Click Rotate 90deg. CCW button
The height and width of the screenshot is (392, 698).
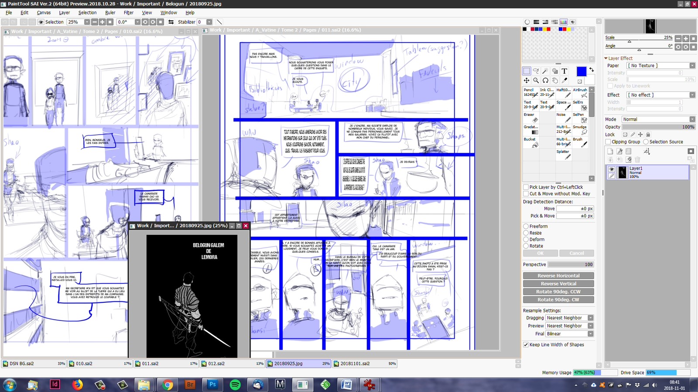coord(558,292)
